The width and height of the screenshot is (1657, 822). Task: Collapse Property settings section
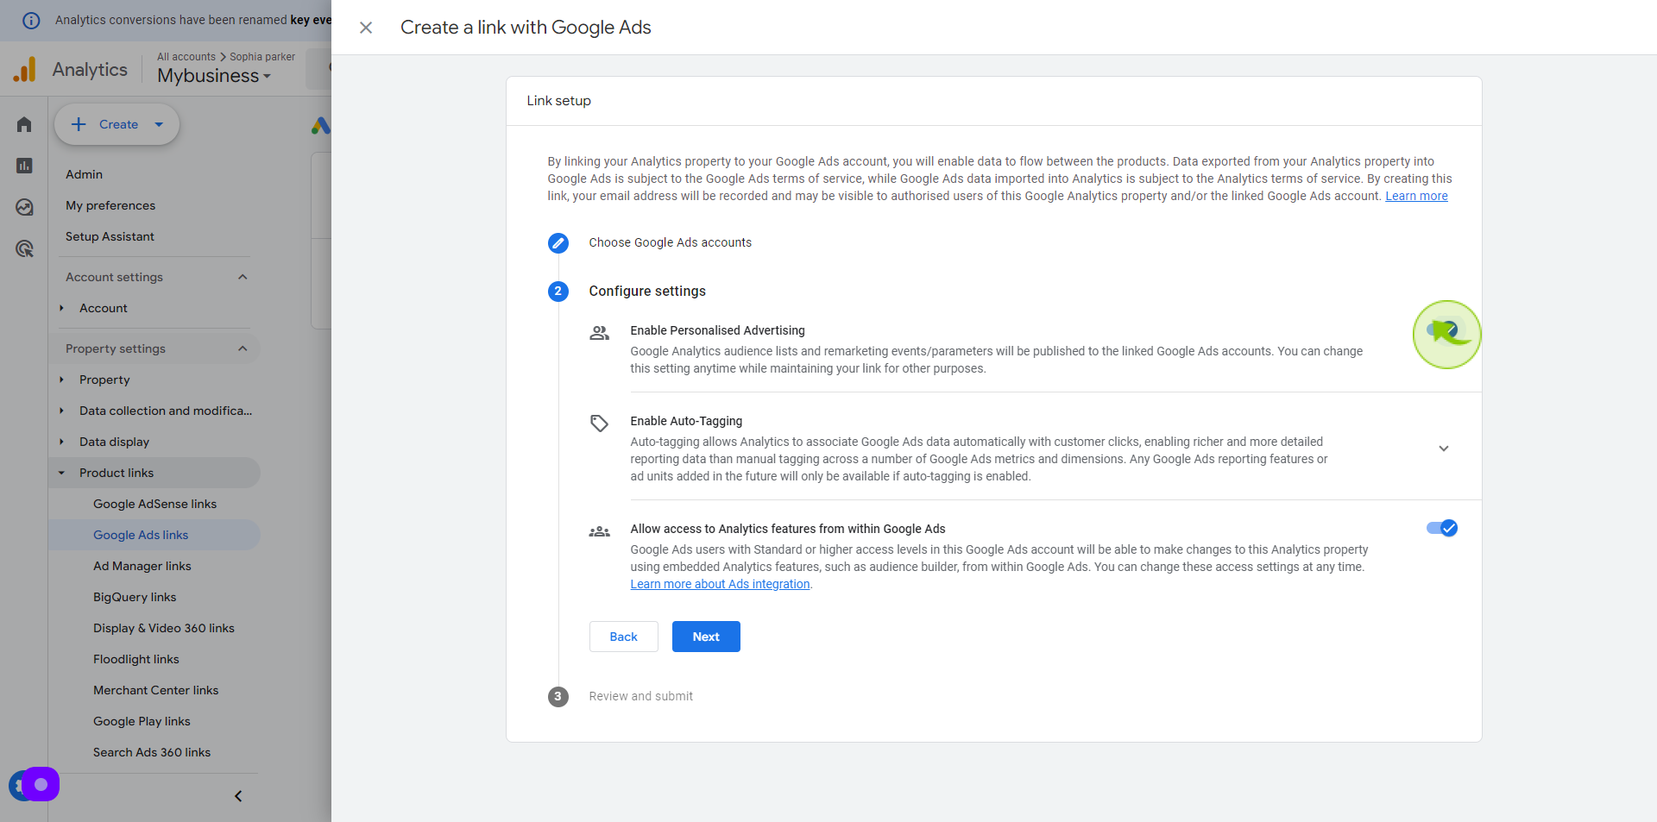(243, 348)
